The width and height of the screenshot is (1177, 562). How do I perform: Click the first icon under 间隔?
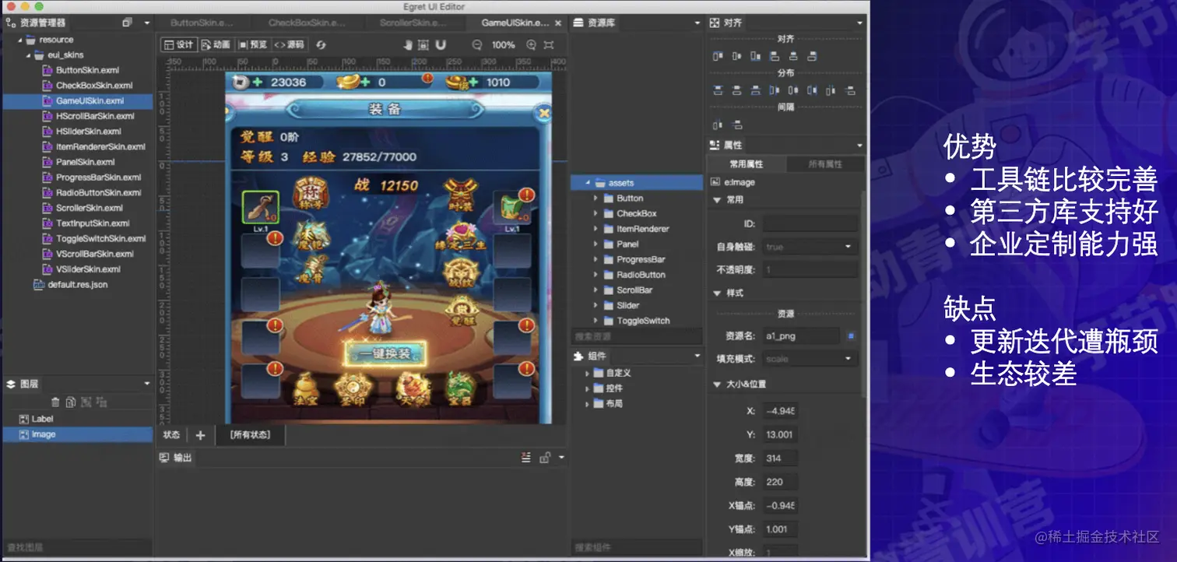718,125
